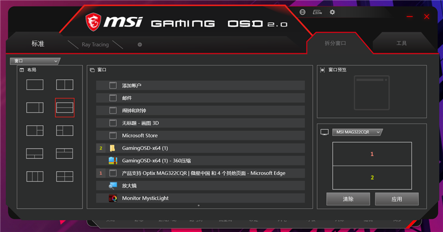Choose the top-bottom horizontal split layout
This screenshot has width=443, height=232.
(65, 107)
